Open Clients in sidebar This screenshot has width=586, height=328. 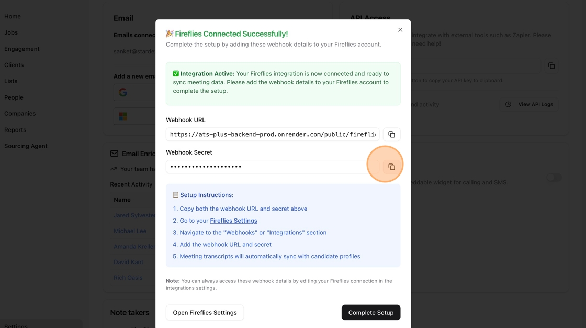point(14,65)
